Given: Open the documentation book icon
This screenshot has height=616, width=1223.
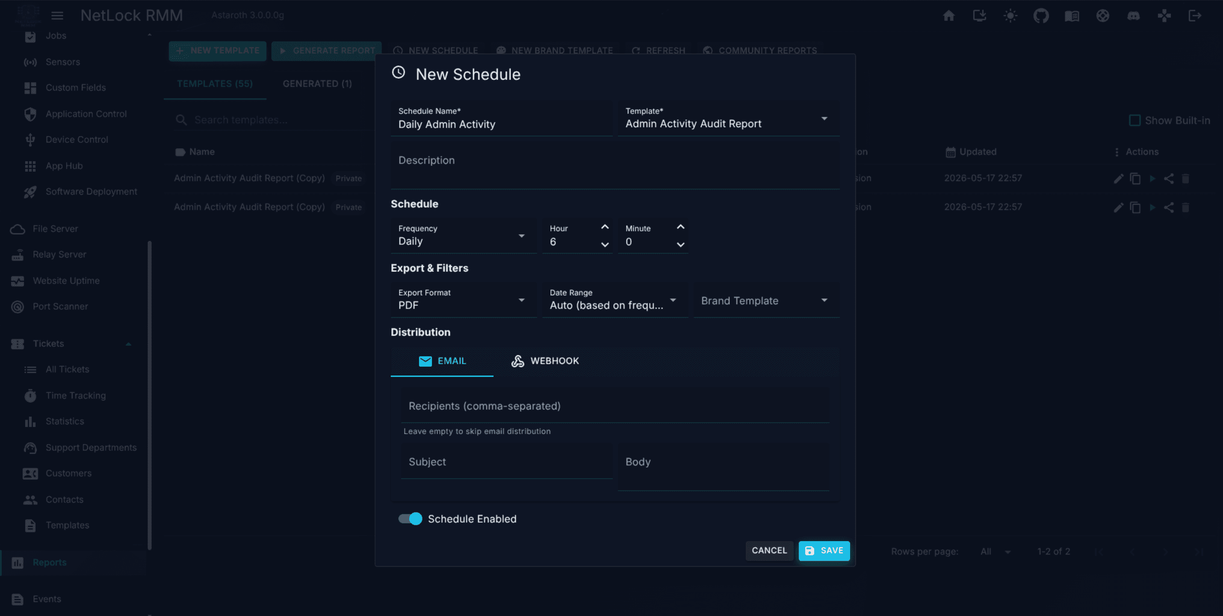Looking at the screenshot, I should tap(1072, 16).
